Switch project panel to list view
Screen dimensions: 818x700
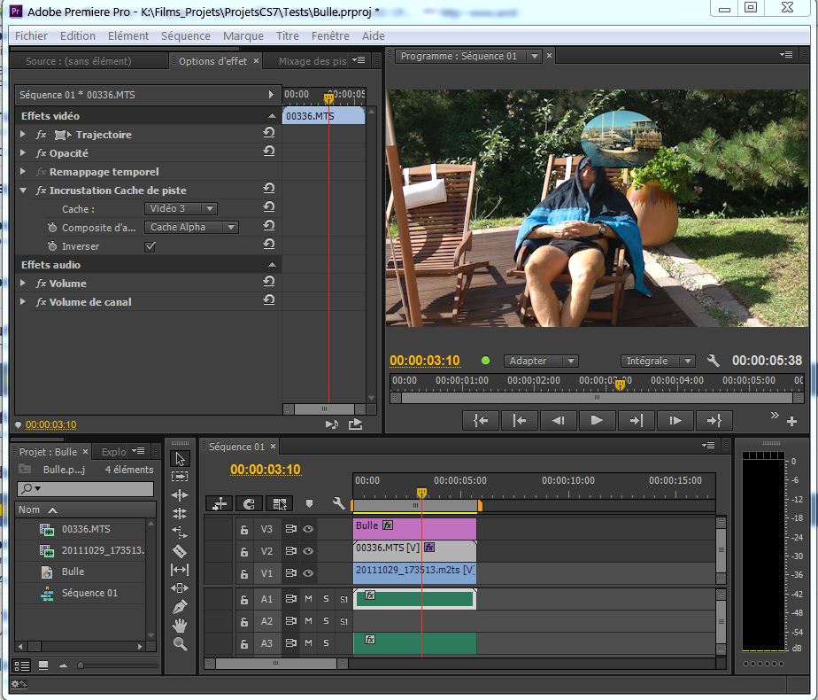click(x=22, y=665)
